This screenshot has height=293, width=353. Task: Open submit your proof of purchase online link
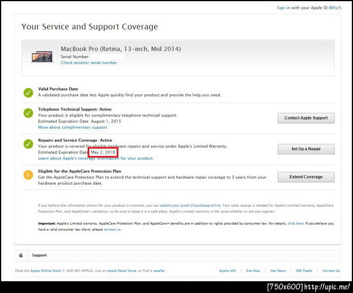pos(190,205)
